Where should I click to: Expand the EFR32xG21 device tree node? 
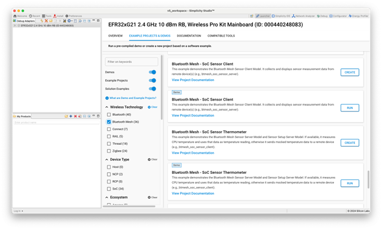click(x=16, y=26)
